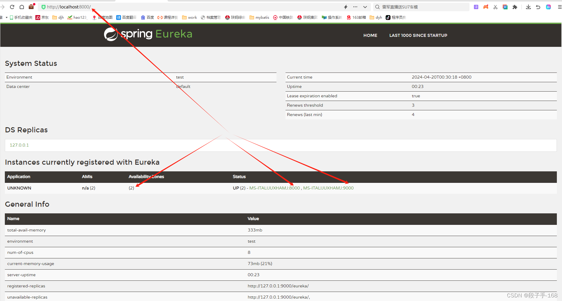This screenshot has width=562, height=301.
Task: Click the Spring Eureka logo
Action: point(148,34)
